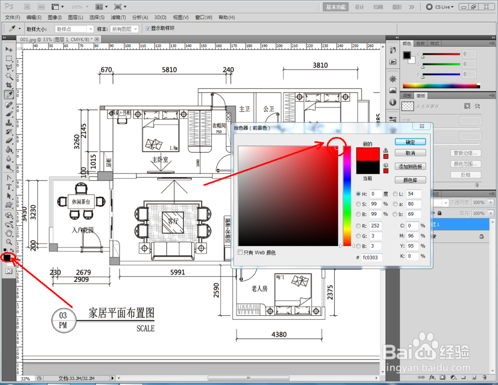Select the Move tool

coord(9,49)
